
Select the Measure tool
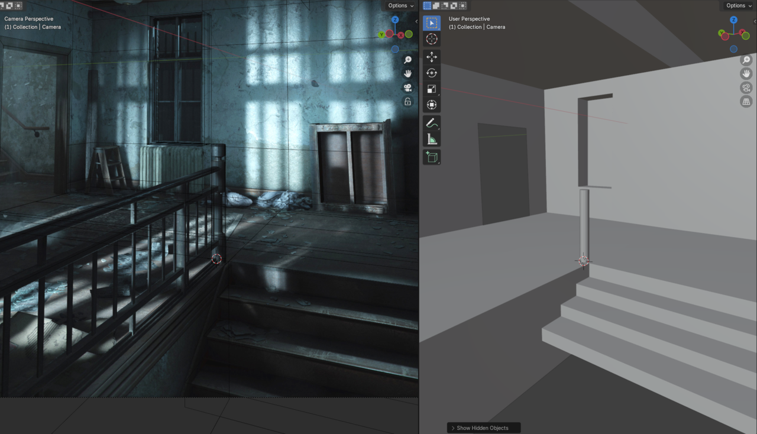431,138
